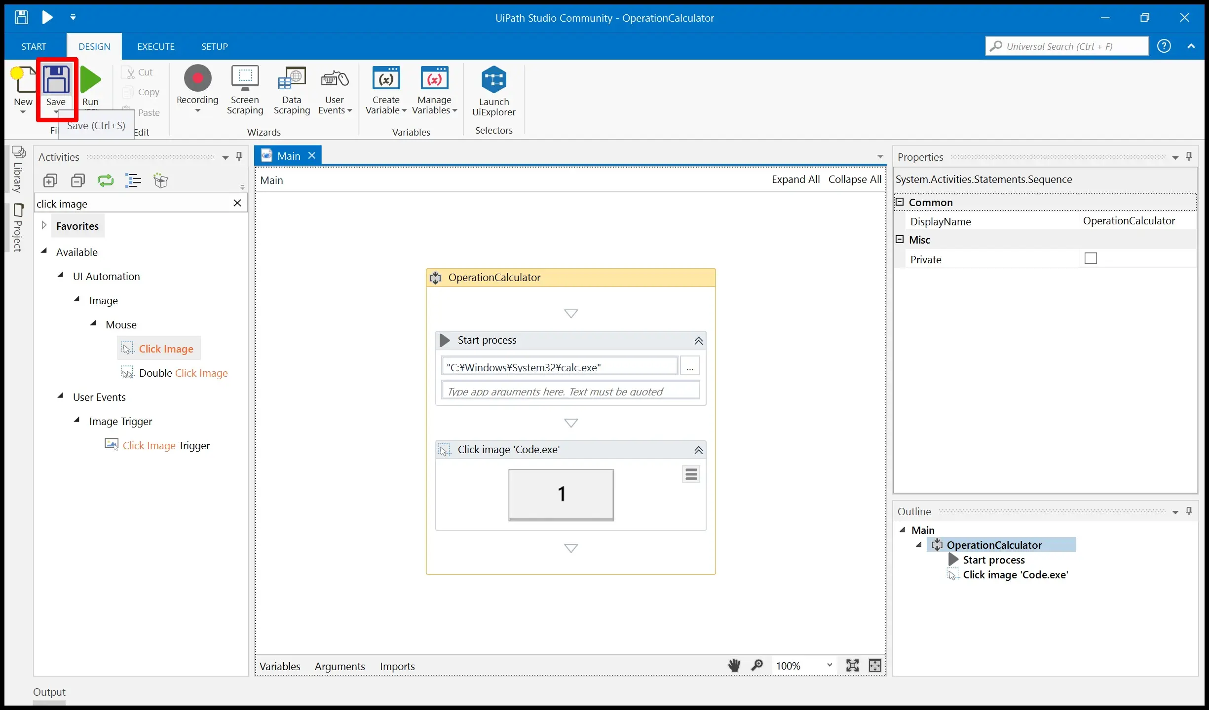Refresh the activities list
Image resolution: width=1209 pixels, height=710 pixels.
pos(105,181)
